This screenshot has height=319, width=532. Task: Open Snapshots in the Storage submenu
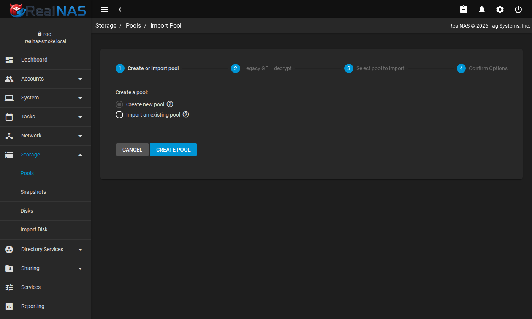[46, 192]
